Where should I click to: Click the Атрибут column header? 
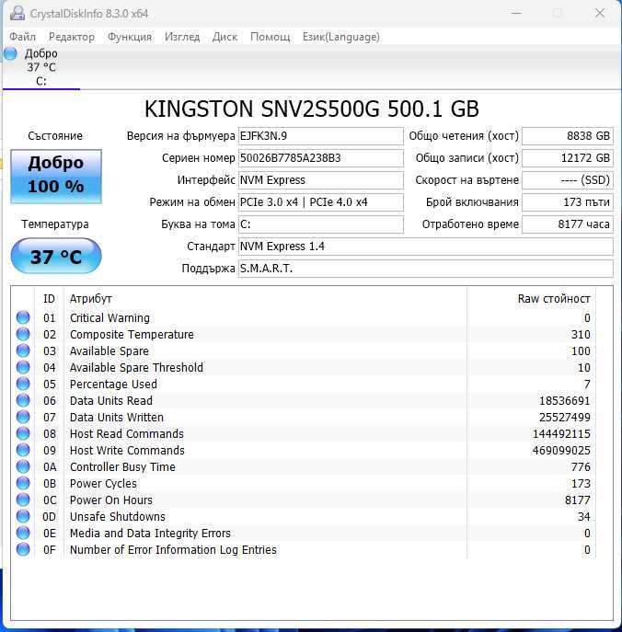[265, 299]
